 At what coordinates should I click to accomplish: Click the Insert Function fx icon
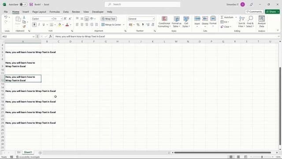tap(50, 36)
